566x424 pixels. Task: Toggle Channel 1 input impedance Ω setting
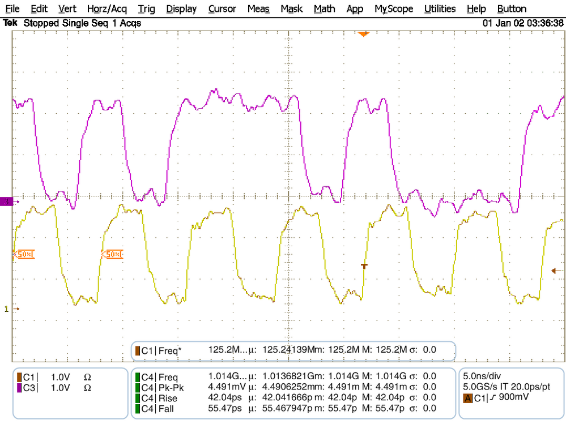pyautogui.click(x=88, y=376)
